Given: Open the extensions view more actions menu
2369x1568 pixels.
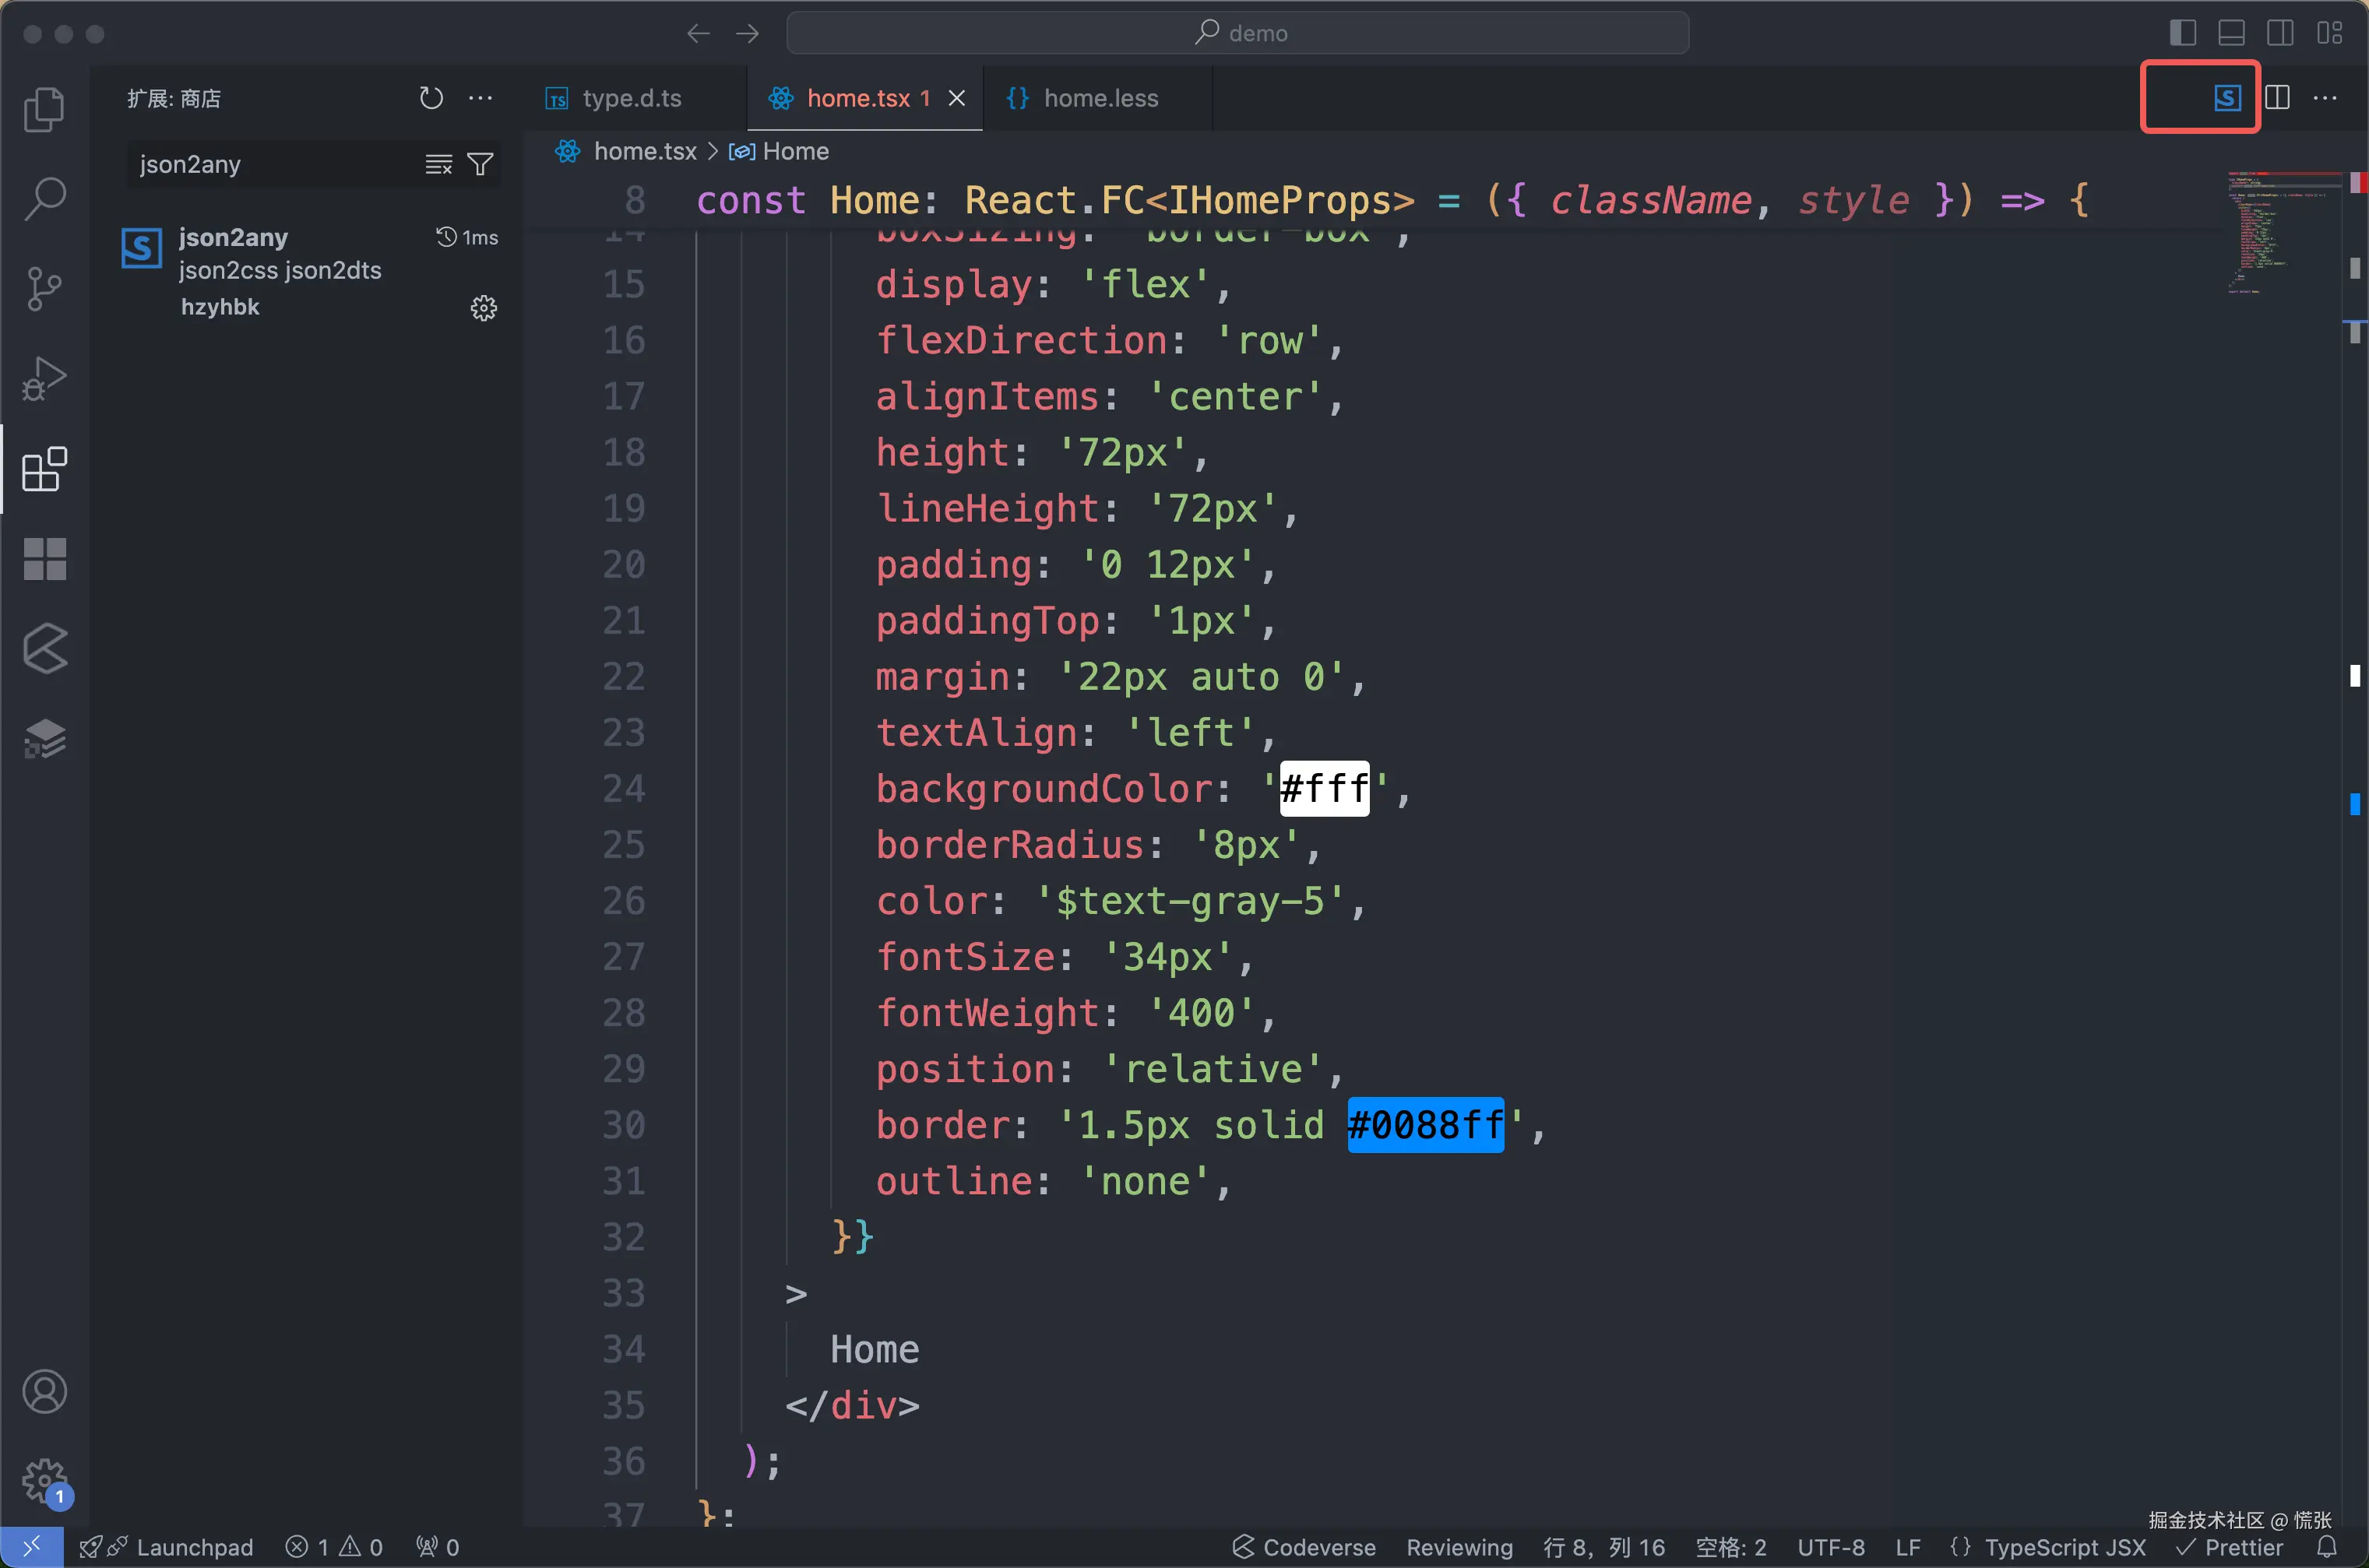Looking at the screenshot, I should coord(481,98).
